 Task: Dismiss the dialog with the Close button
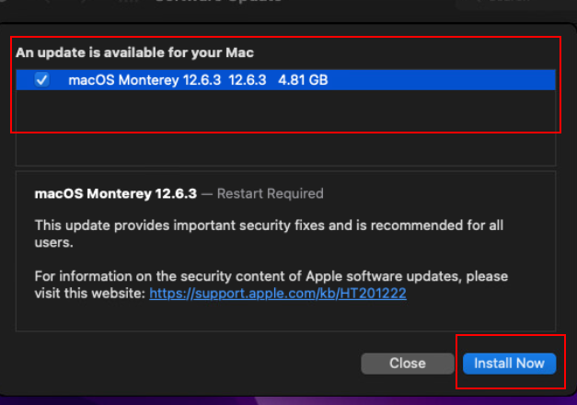point(408,364)
